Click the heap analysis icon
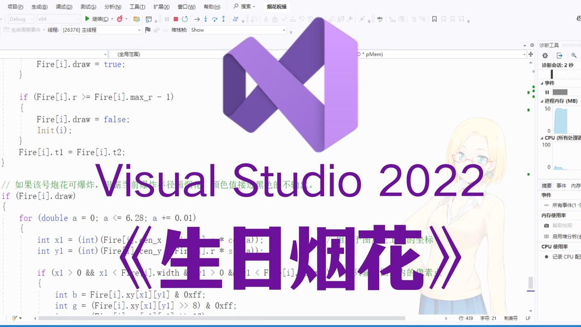This screenshot has width=581, height=327. 546,236
